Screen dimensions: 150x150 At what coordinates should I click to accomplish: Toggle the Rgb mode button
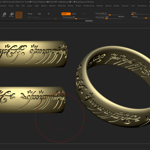pos(42,14)
